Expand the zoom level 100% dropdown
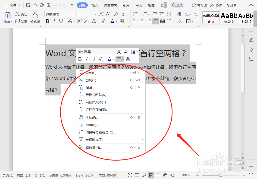The image size is (257, 179). click(192, 175)
